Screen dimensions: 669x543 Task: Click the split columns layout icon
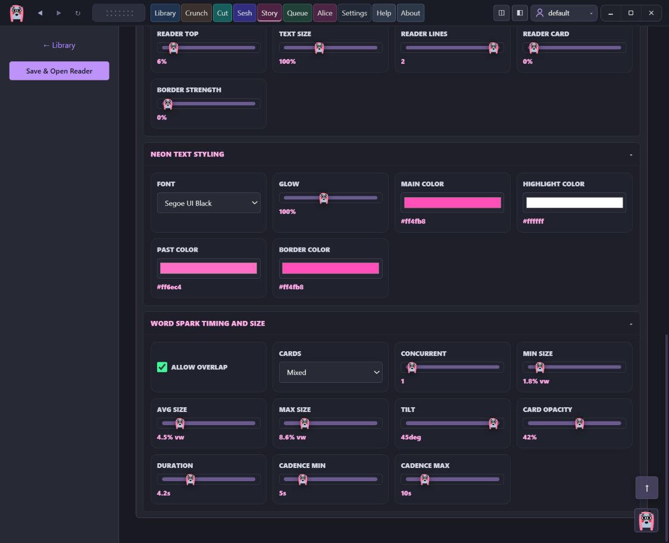[x=501, y=13]
